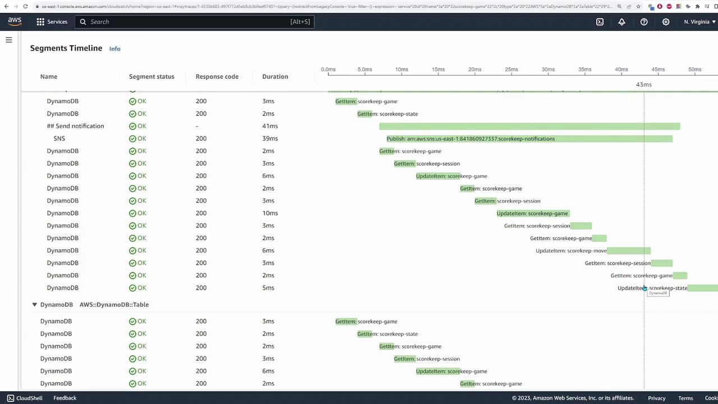Go back with the browser back arrow
The image size is (718, 404).
tap(5, 6)
